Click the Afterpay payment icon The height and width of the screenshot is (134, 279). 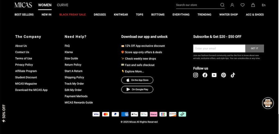tap(182, 114)
